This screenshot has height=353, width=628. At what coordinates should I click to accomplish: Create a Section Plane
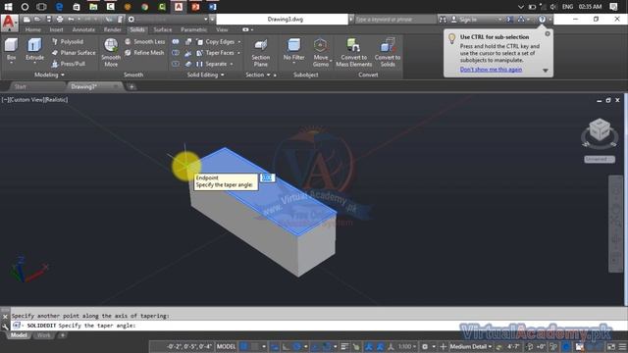(x=260, y=53)
